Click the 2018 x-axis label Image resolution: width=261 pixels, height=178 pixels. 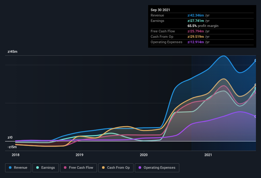pos(16,155)
